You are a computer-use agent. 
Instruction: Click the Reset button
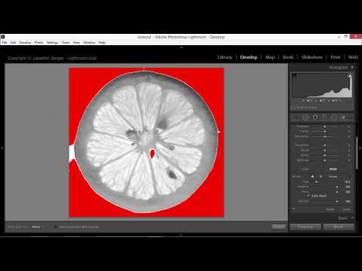pos(339,227)
